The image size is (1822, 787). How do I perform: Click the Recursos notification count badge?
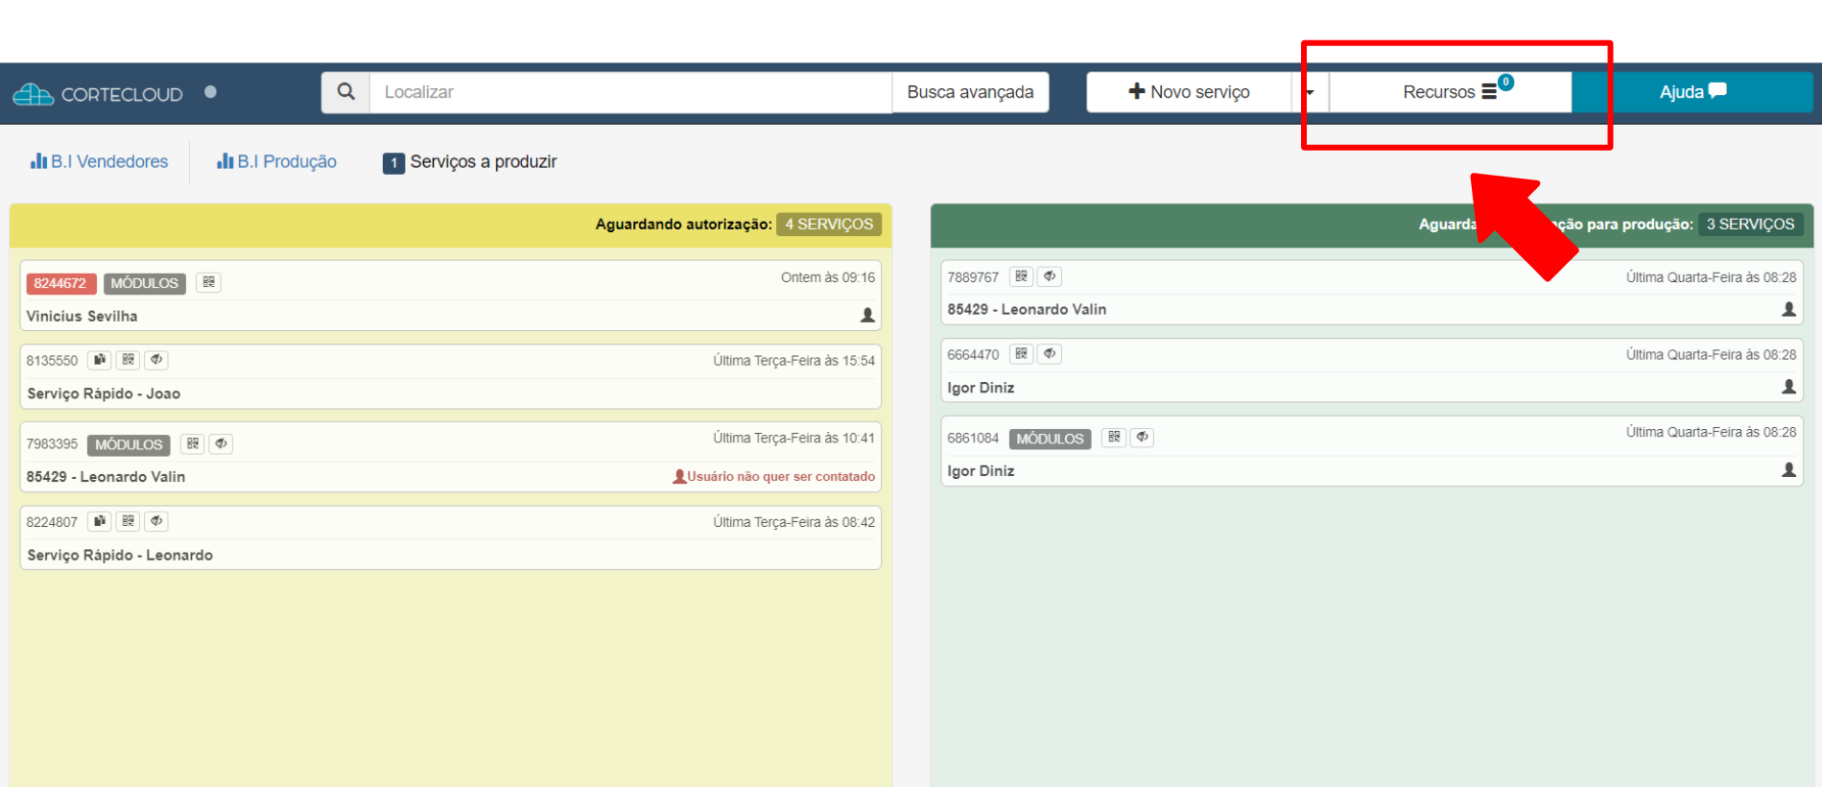pyautogui.click(x=1506, y=83)
